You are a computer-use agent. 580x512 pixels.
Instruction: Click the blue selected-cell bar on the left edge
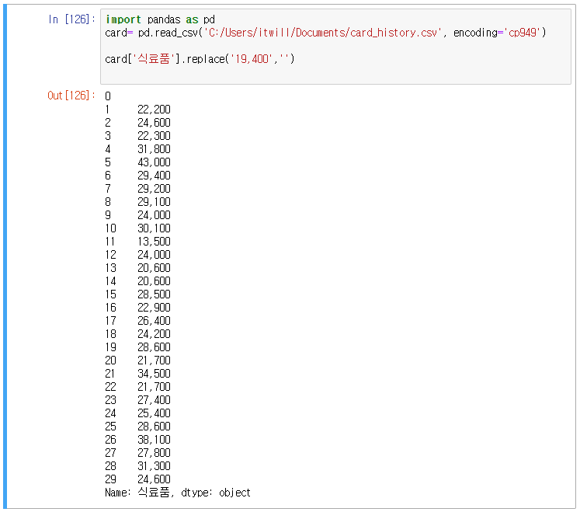[x=5, y=256]
